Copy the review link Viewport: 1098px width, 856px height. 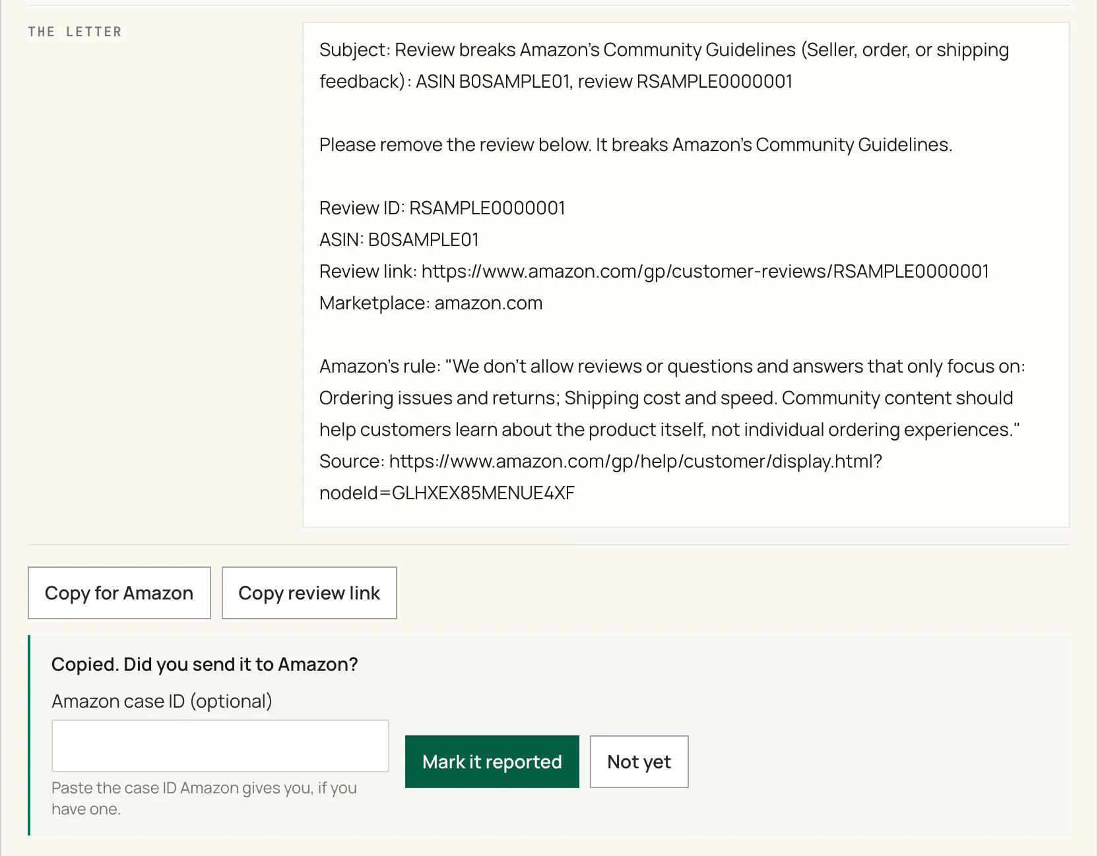point(309,593)
